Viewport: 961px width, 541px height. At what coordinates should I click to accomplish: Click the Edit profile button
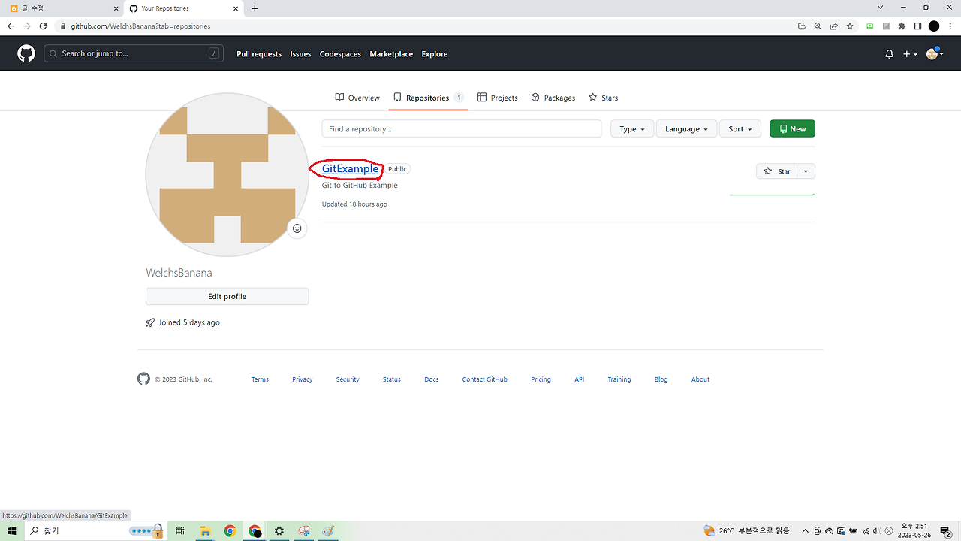point(227,296)
